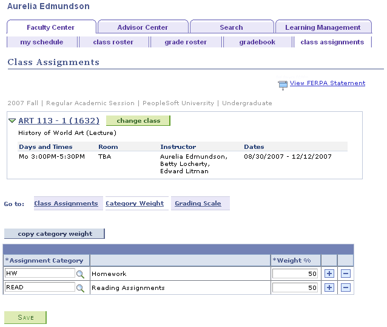The width and height of the screenshot is (387, 327).
Task: Click instructor name Aurelia Edmundson in table
Action: pos(193,157)
